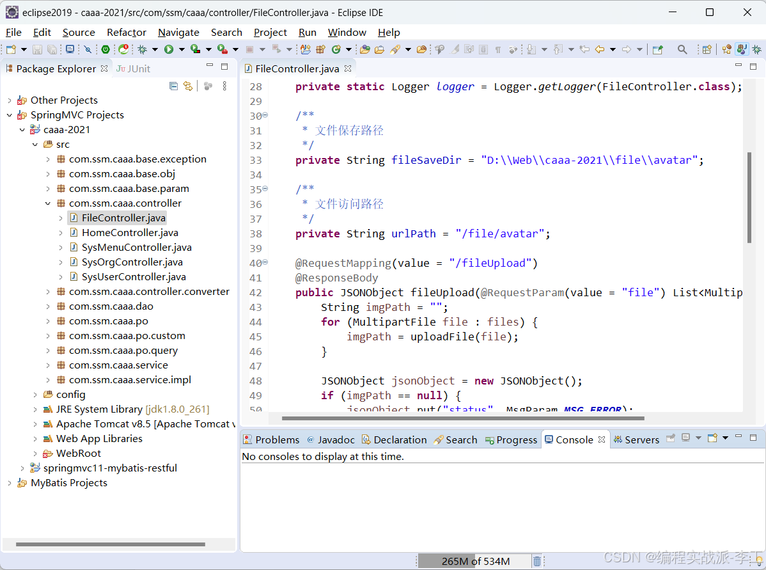Viewport: 766px width, 570px height.
Task: Toggle Java perspective button on right
Action: pos(742,49)
